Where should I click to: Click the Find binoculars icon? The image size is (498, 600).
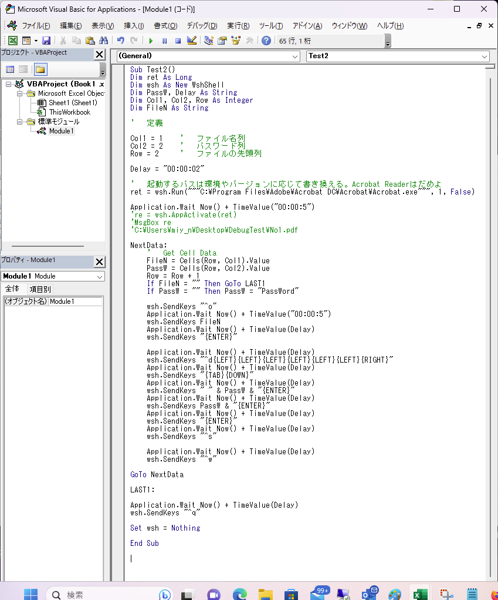pyautogui.click(x=103, y=40)
